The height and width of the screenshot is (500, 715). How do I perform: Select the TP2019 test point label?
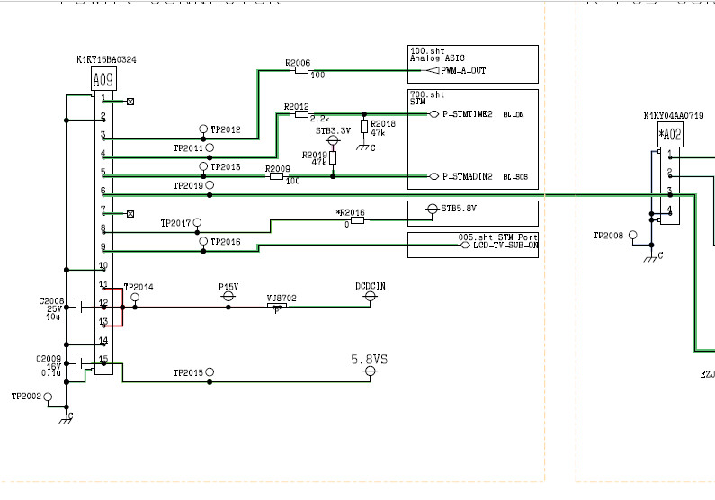[188, 186]
